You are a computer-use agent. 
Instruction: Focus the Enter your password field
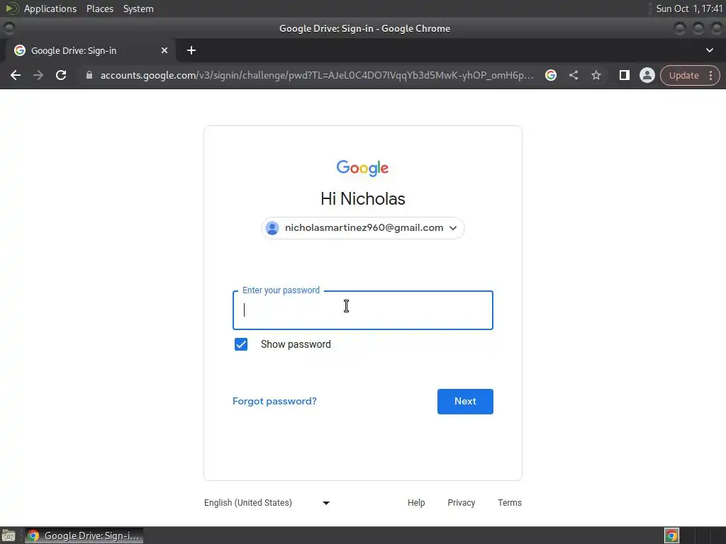coord(362,310)
